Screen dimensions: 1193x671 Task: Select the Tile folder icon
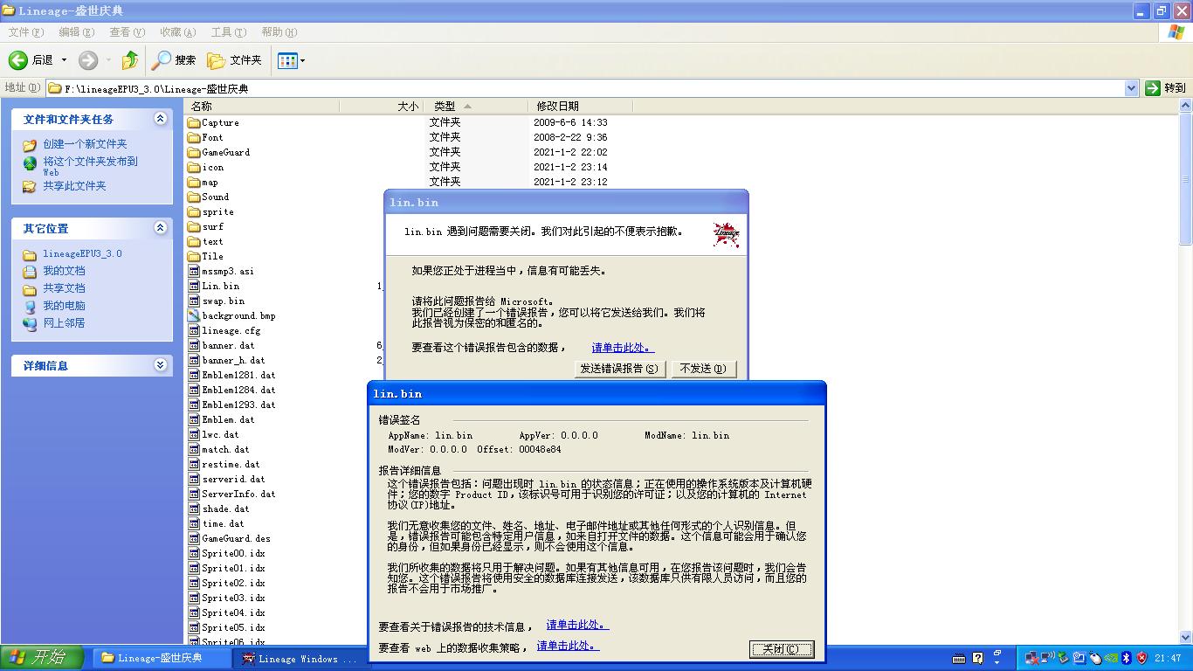pos(194,256)
